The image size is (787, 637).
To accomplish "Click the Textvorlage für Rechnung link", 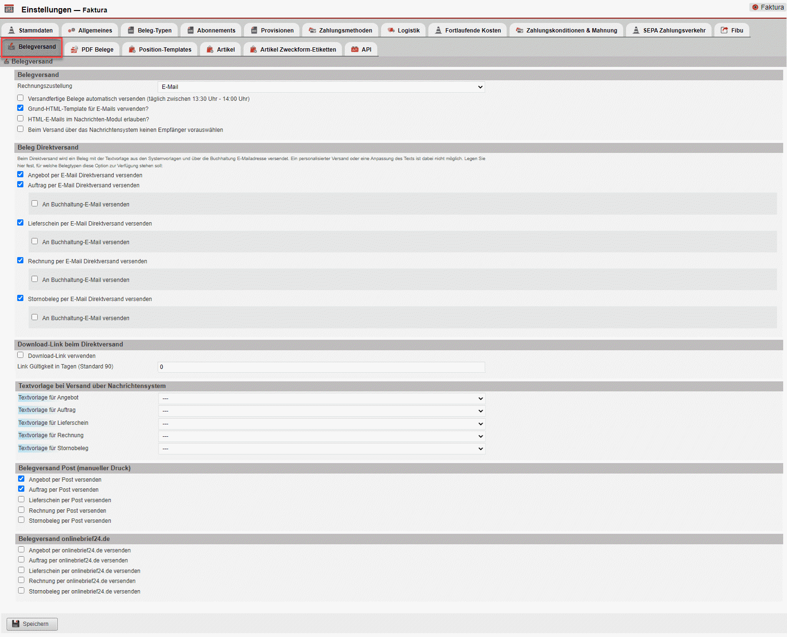I will 33,435.
